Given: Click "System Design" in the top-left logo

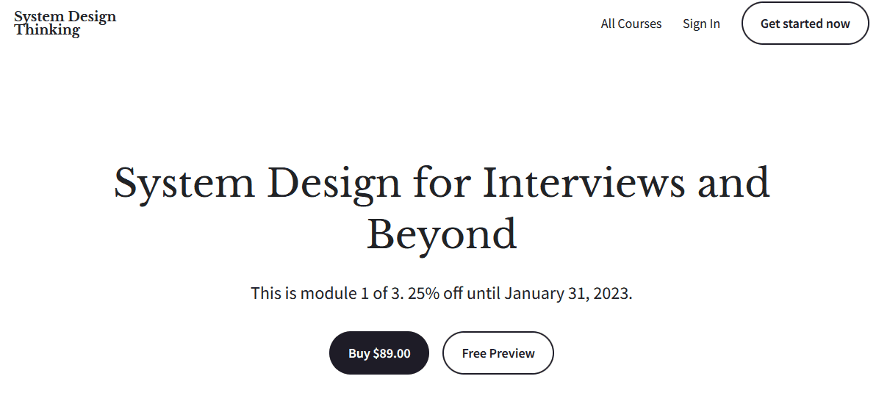Looking at the screenshot, I should (65, 17).
